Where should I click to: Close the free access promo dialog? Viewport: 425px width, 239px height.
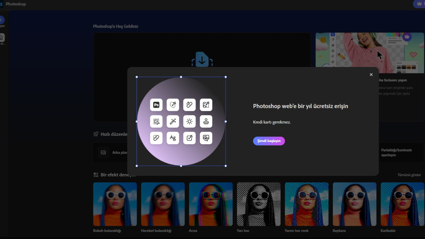[371, 75]
